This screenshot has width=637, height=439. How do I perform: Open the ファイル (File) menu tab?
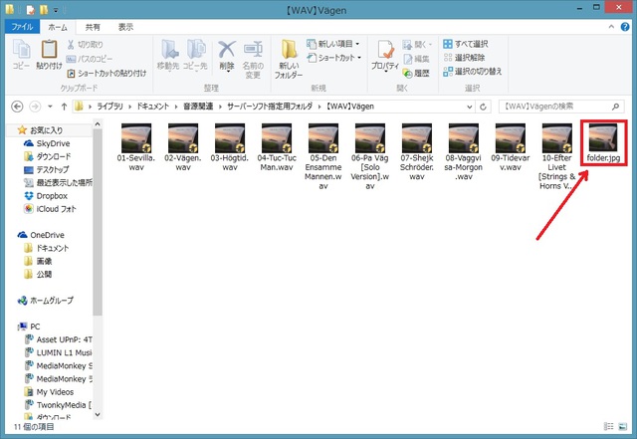click(x=21, y=28)
